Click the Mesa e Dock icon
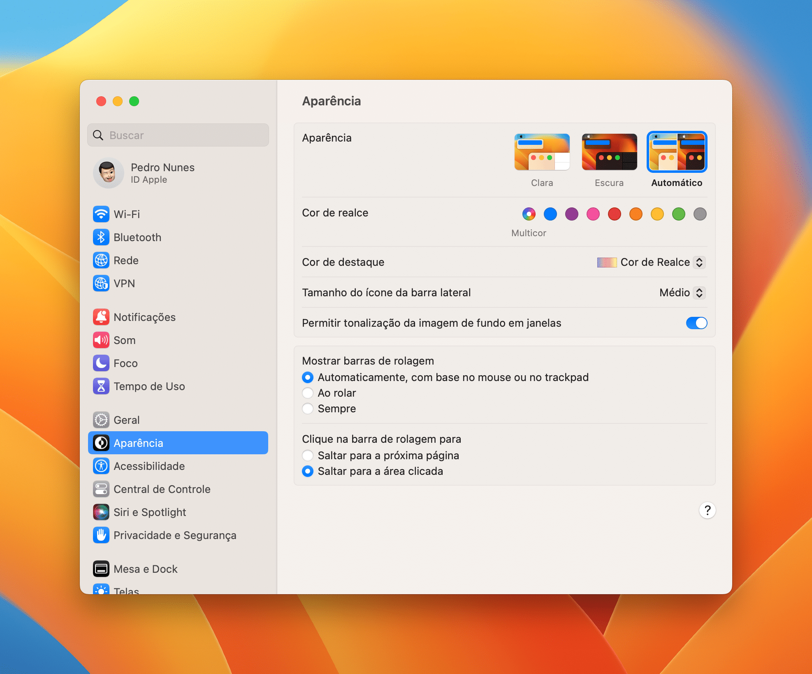Screen dimensions: 812x674 click(x=101, y=569)
